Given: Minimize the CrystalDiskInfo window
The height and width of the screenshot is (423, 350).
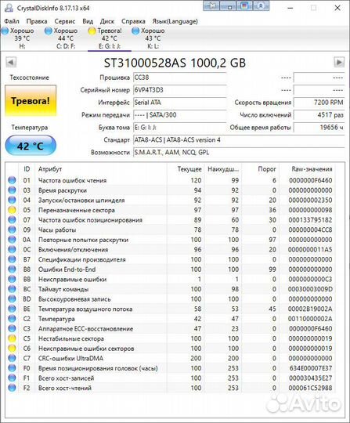Looking at the screenshot, I should point(290,8).
